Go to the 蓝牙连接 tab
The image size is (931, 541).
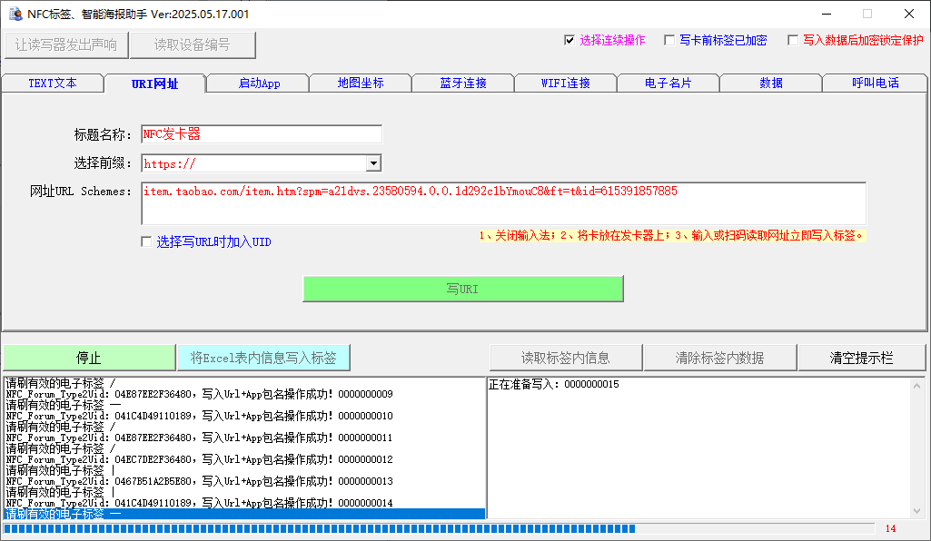[463, 84]
